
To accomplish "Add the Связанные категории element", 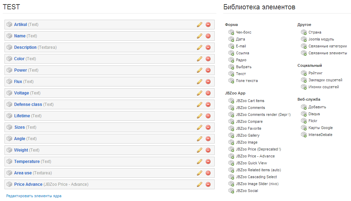I will coord(304,46).
